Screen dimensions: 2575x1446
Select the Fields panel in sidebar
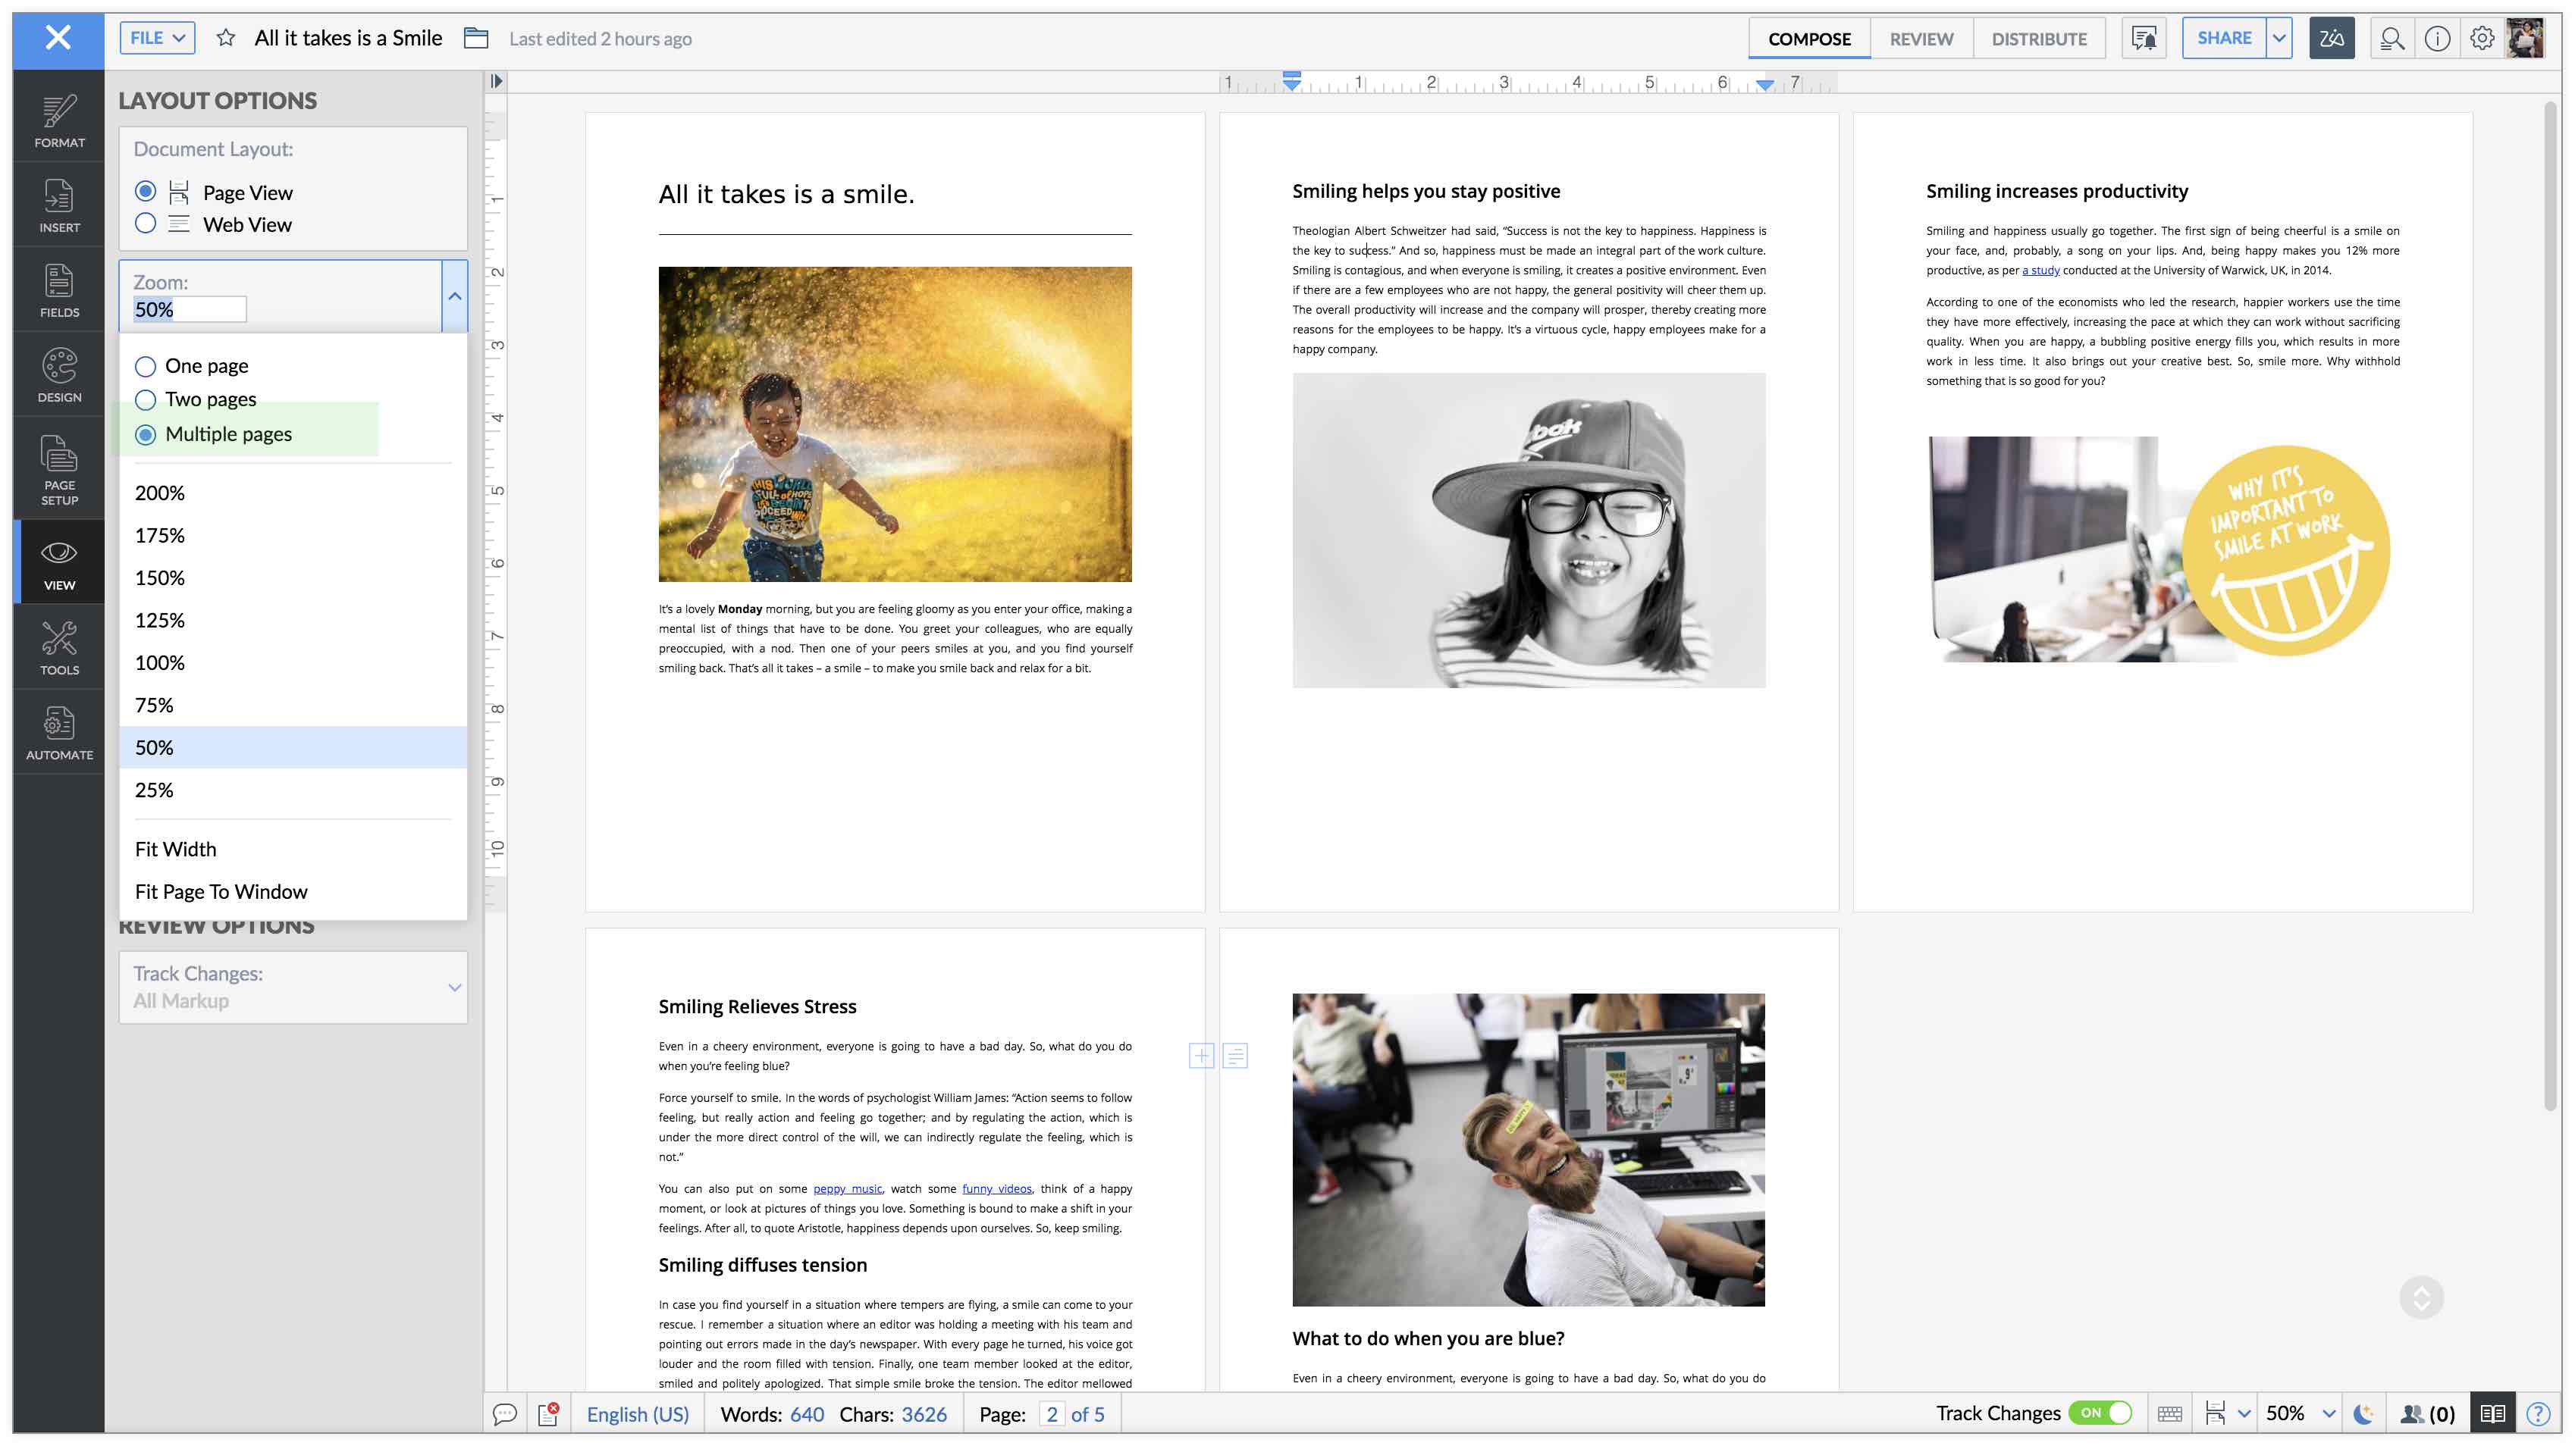58,290
